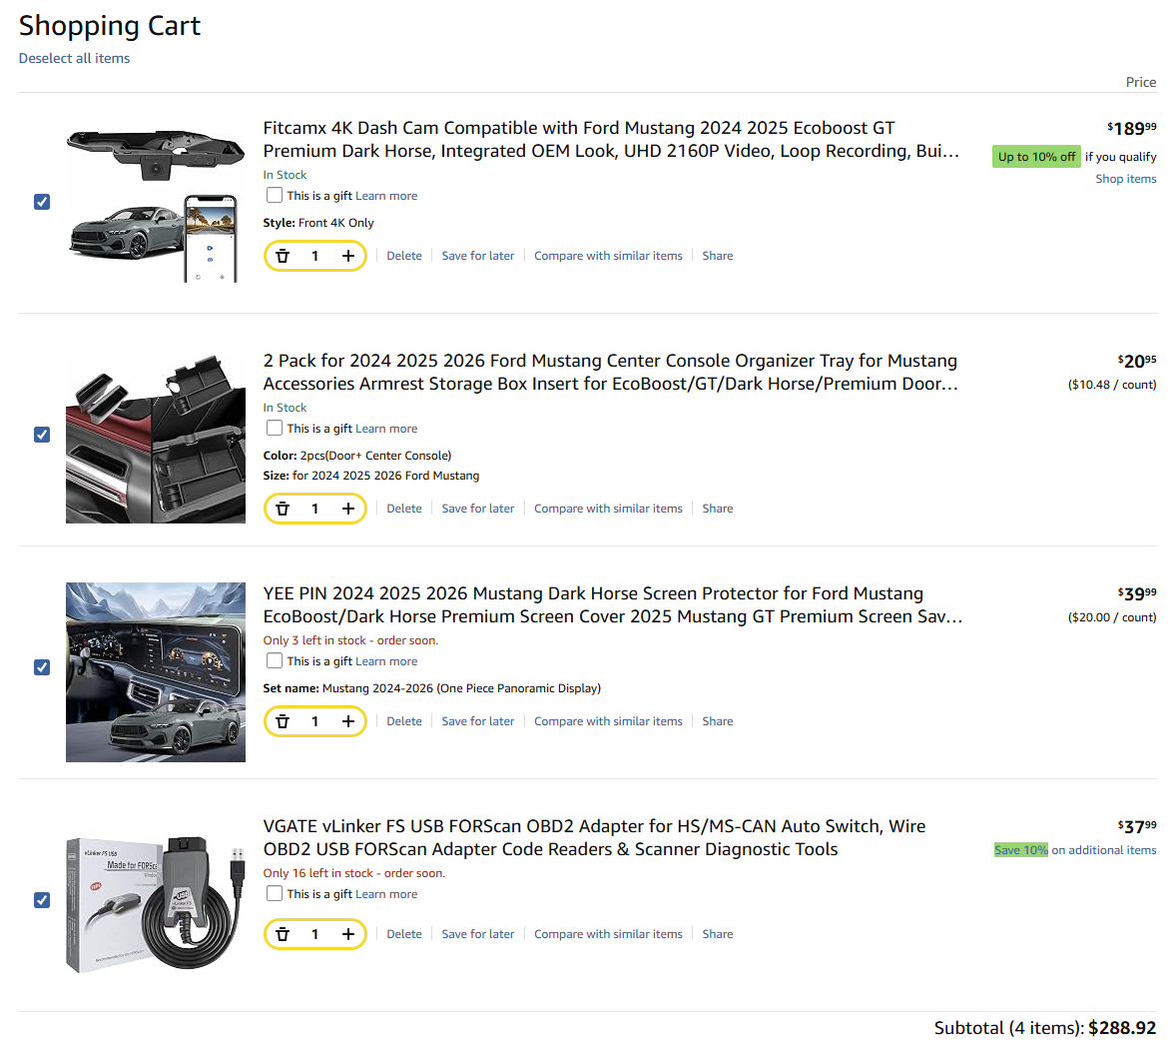Click Subtotal (4 items): $288.92 text

(1045, 1028)
